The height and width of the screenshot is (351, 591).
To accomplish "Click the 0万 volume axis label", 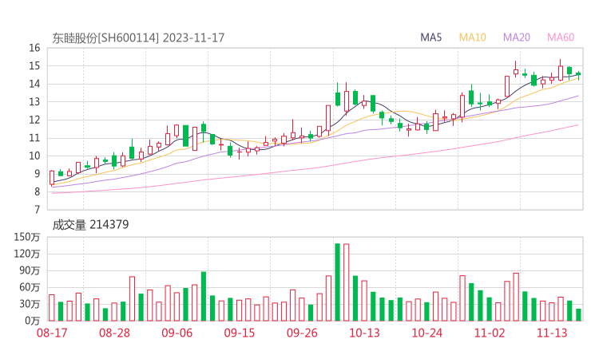I will pyautogui.click(x=33, y=321).
